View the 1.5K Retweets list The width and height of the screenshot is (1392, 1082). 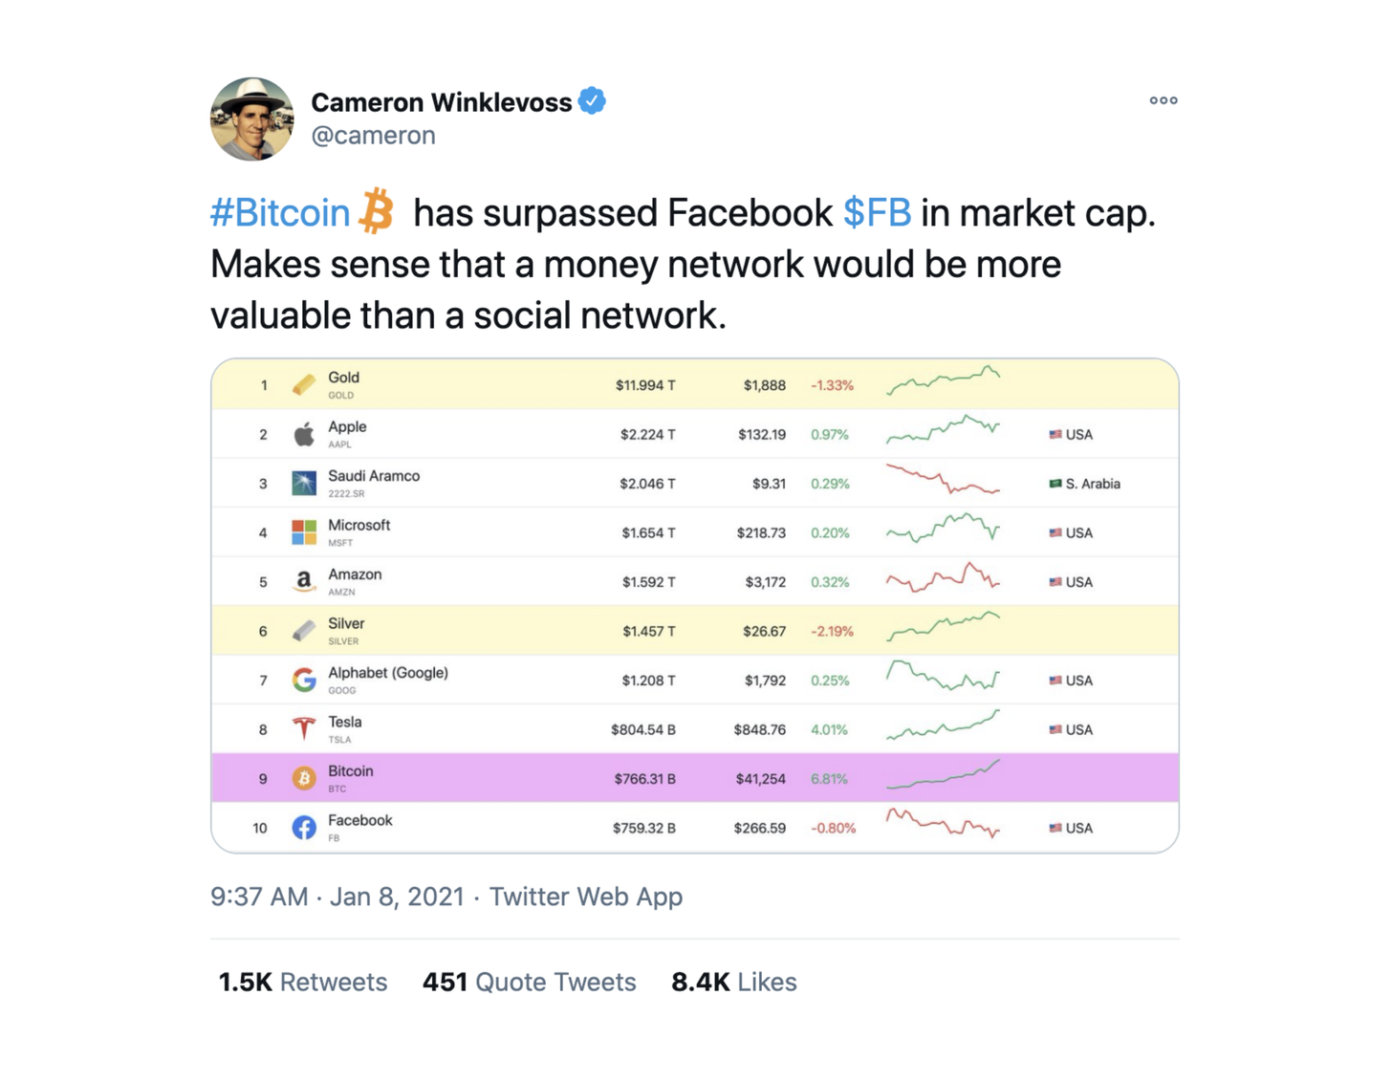[x=303, y=982]
